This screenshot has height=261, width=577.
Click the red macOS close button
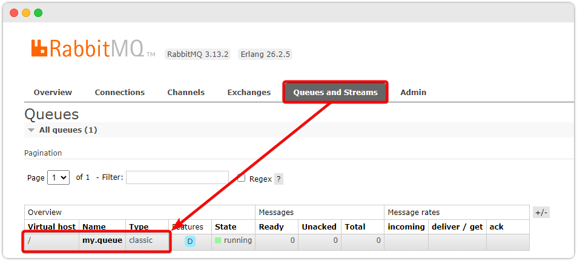point(14,13)
